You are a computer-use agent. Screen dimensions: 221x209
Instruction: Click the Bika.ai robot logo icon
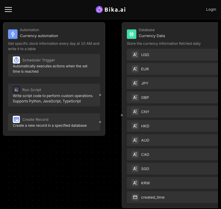tap(99, 9)
